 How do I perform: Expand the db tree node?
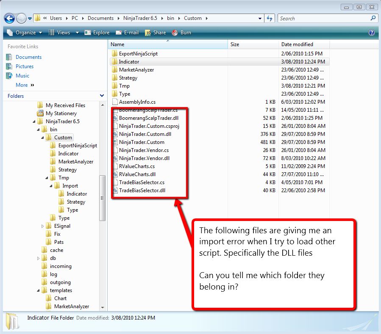(38, 258)
